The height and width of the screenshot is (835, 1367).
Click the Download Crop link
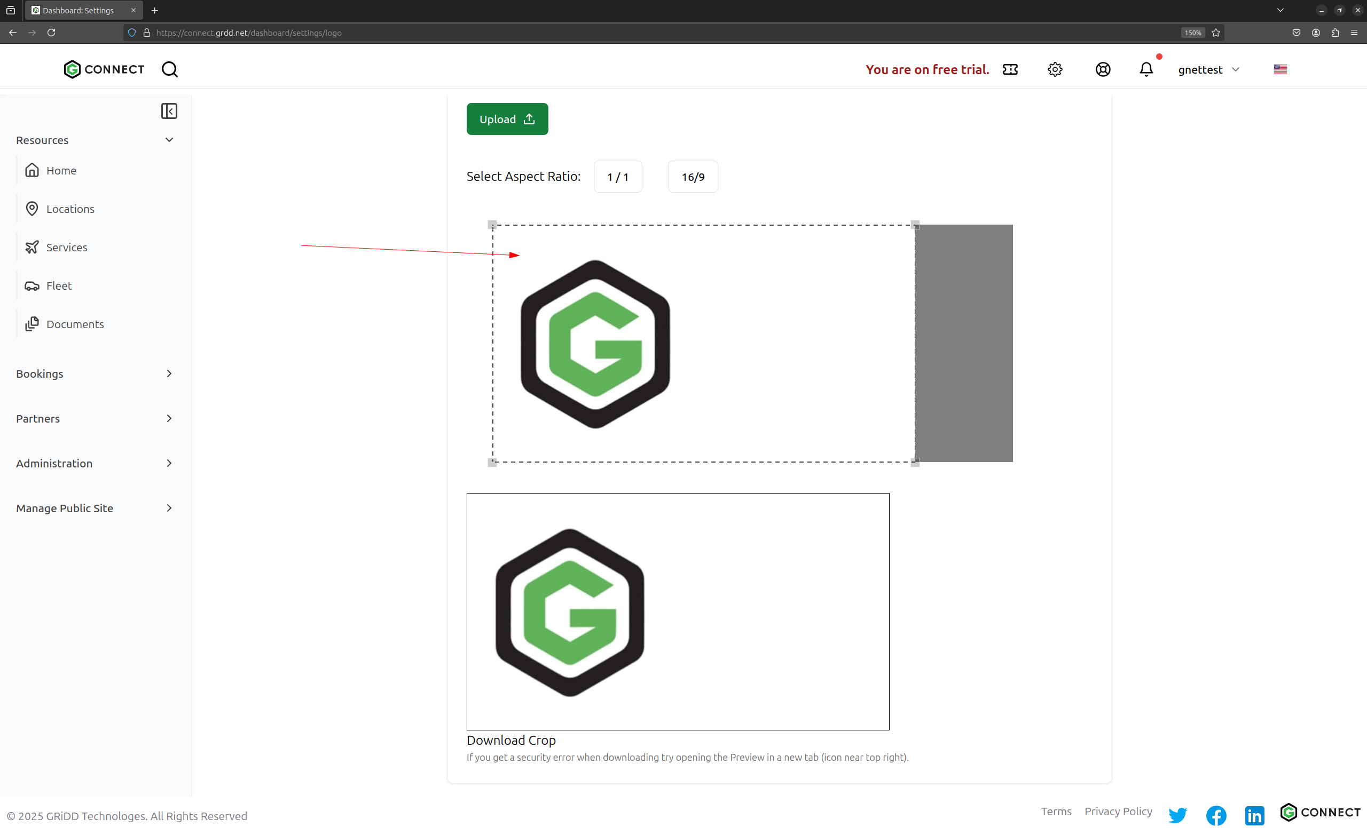[511, 740]
